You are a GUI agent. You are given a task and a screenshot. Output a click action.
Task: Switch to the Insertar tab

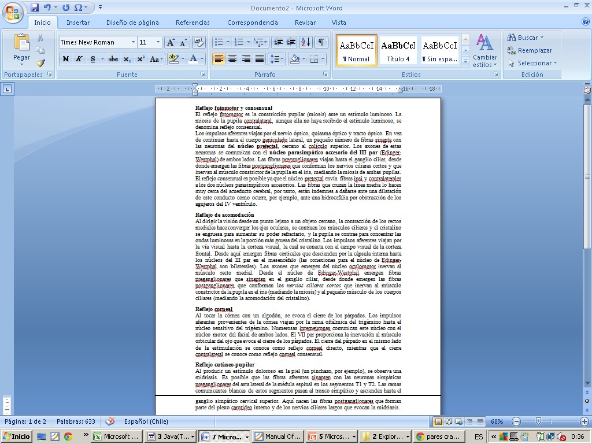(x=77, y=23)
